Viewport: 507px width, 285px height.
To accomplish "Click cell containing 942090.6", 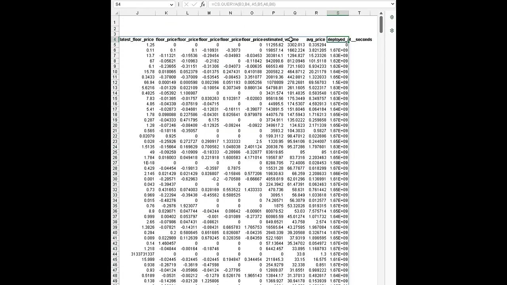I will pos(273,61).
